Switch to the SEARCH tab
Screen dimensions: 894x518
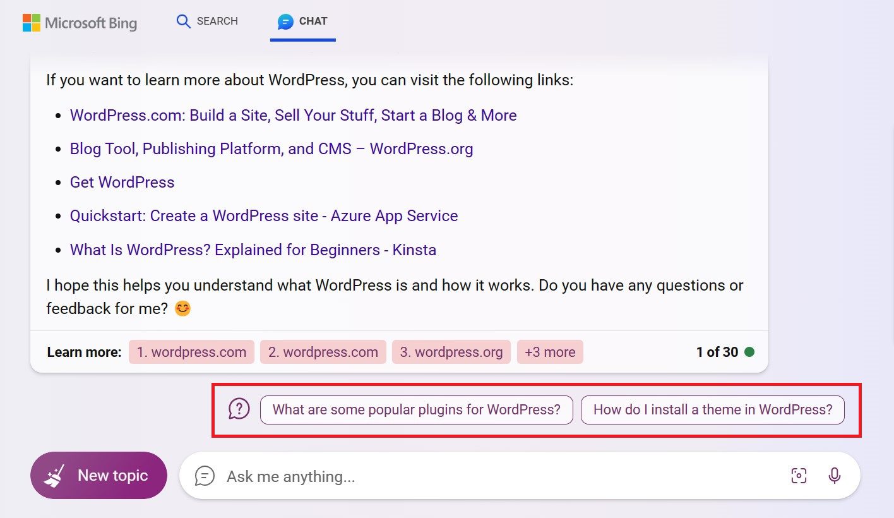click(207, 21)
